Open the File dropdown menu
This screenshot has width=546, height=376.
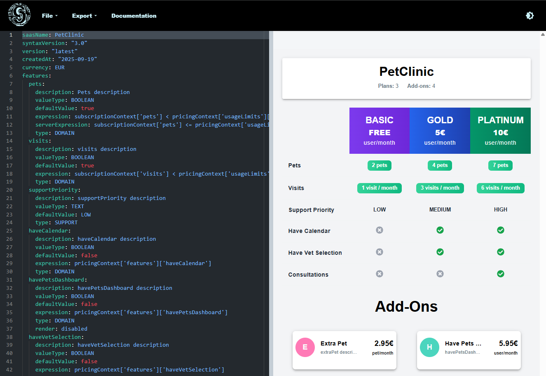[x=49, y=16]
